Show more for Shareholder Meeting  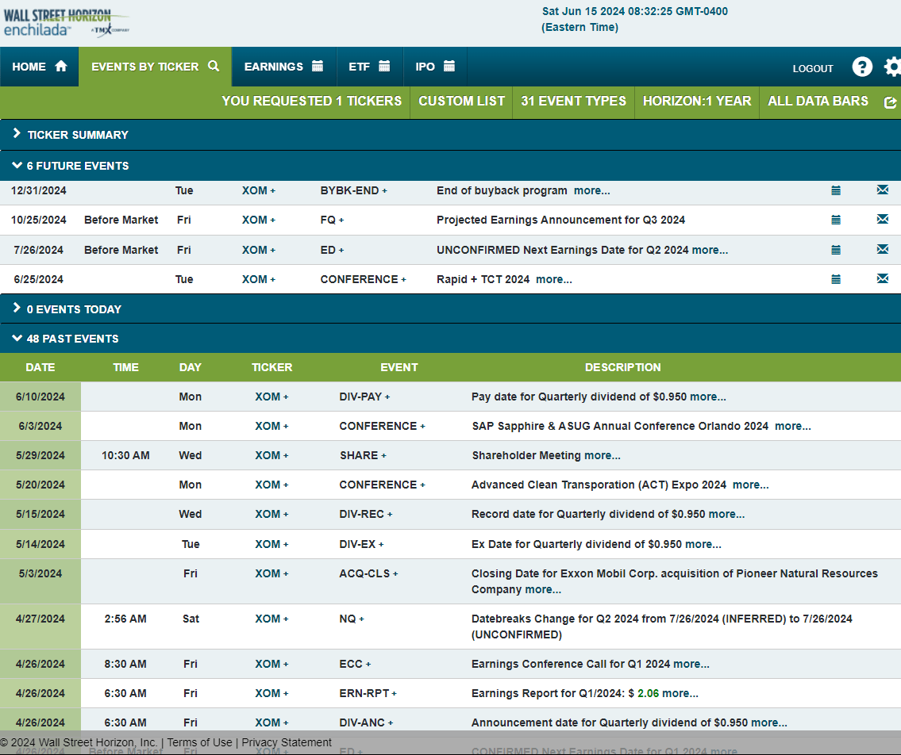click(603, 455)
